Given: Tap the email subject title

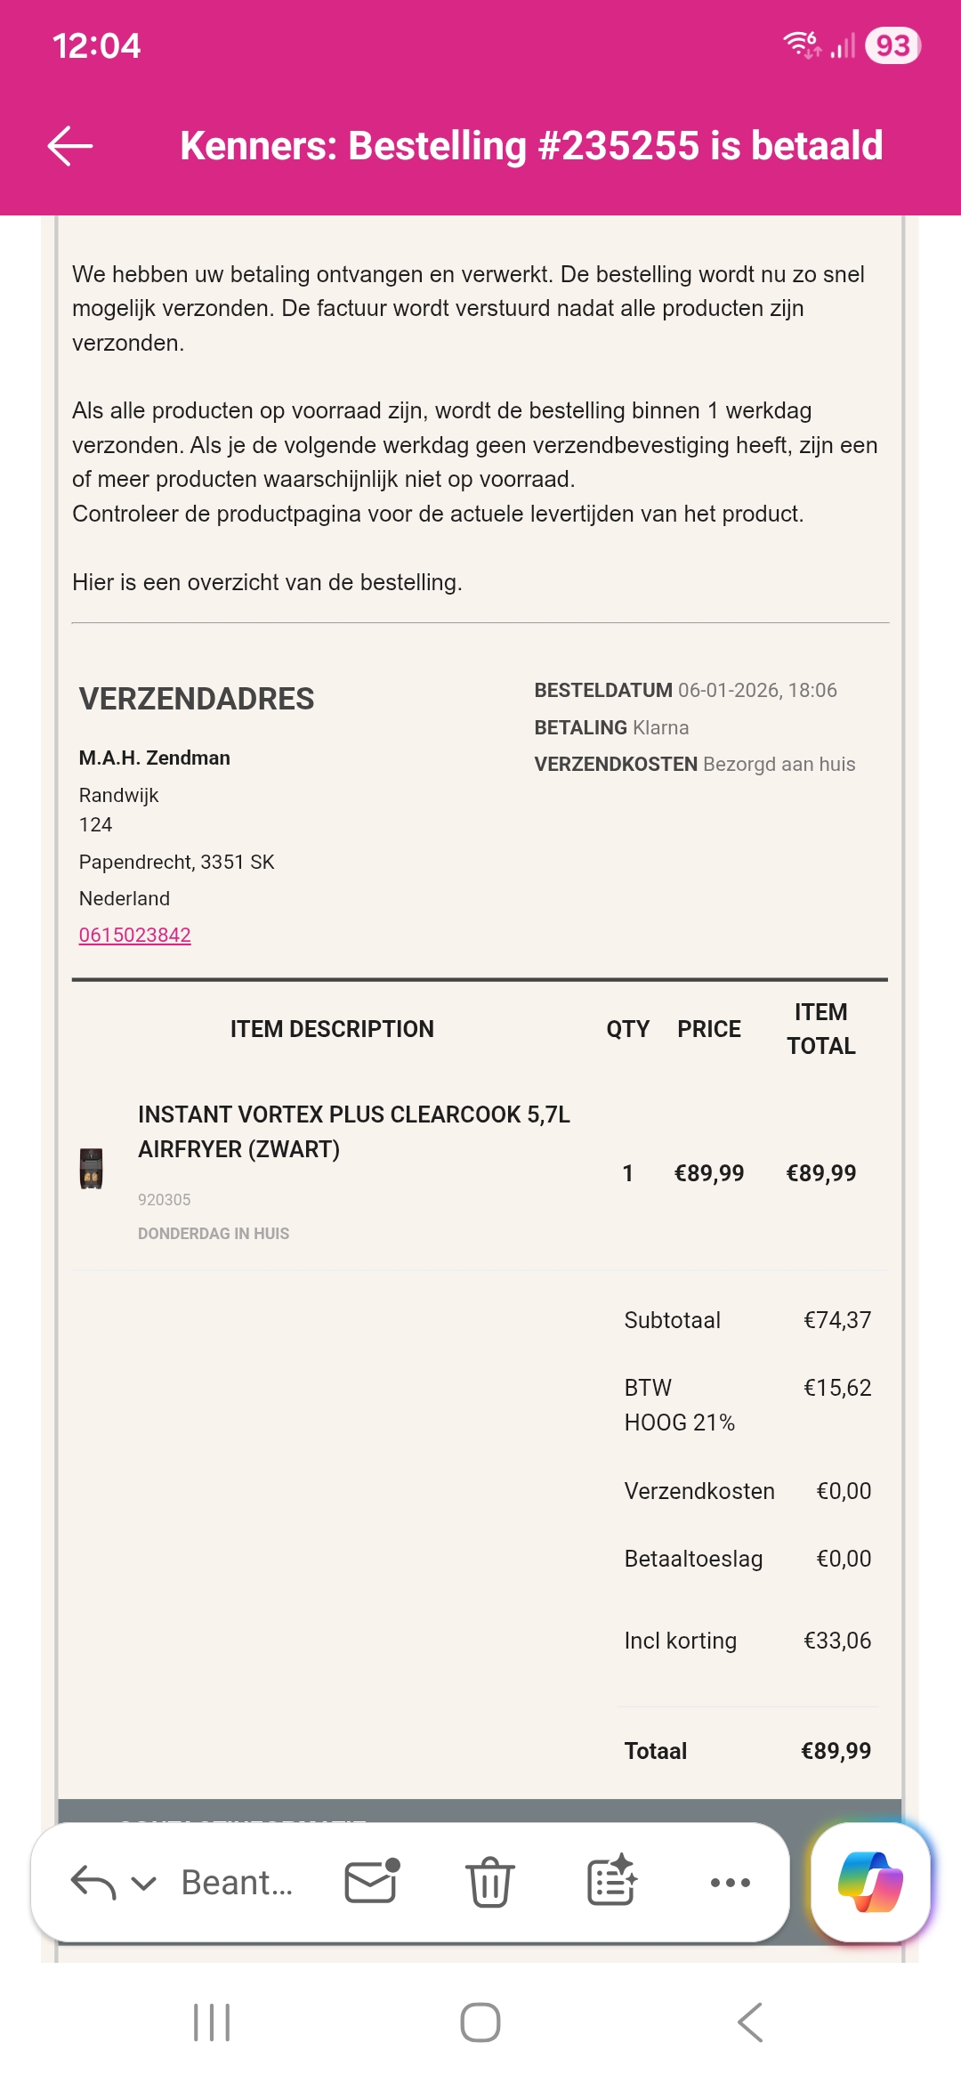Looking at the screenshot, I should pyautogui.click(x=531, y=146).
